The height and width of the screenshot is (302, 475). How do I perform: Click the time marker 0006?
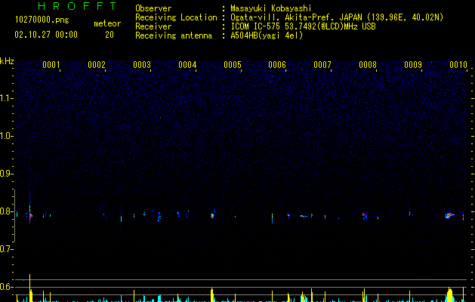point(277,65)
